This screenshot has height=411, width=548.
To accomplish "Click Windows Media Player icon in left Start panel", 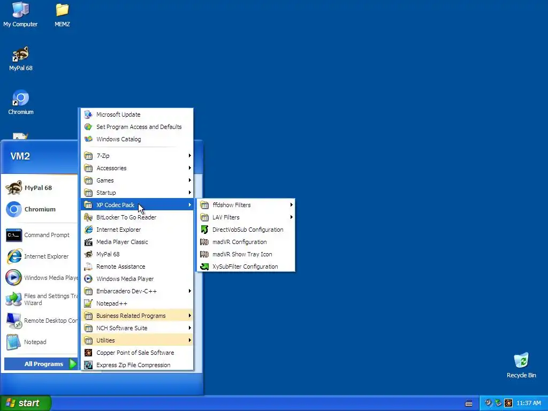I will coord(13,278).
